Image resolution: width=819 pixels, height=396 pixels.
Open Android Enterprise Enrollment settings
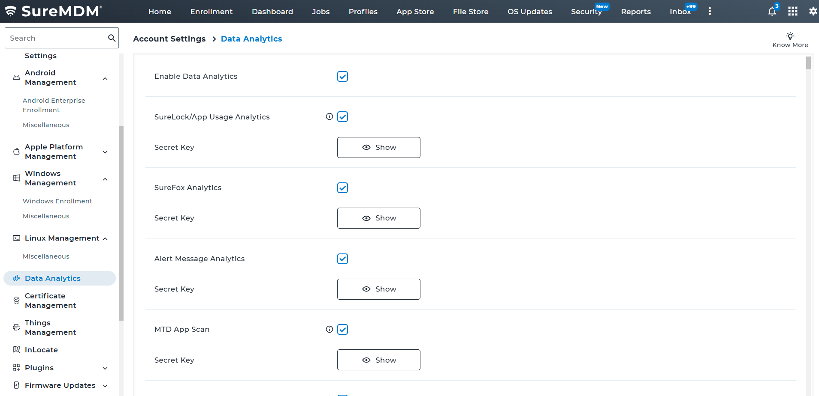point(54,105)
